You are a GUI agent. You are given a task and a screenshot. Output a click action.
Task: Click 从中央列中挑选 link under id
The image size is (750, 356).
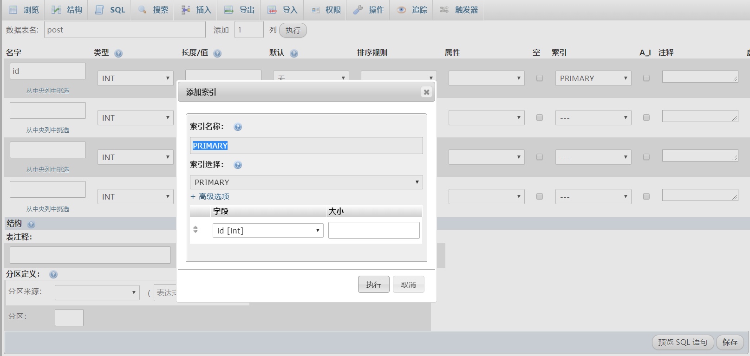coord(48,91)
